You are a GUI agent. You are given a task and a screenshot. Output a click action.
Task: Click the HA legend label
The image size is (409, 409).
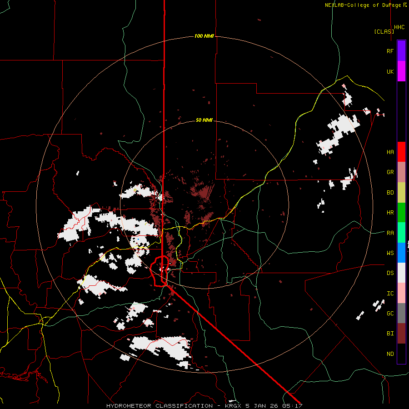click(x=390, y=152)
